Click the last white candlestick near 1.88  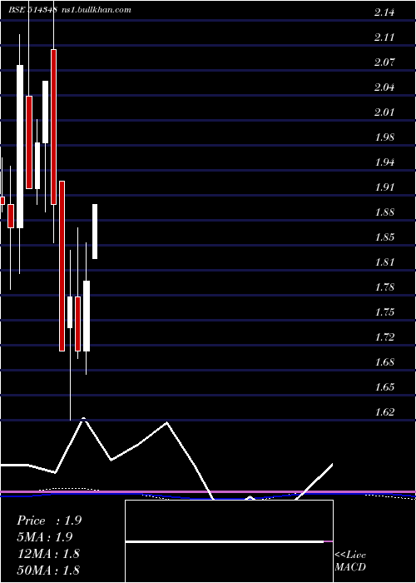click(95, 232)
